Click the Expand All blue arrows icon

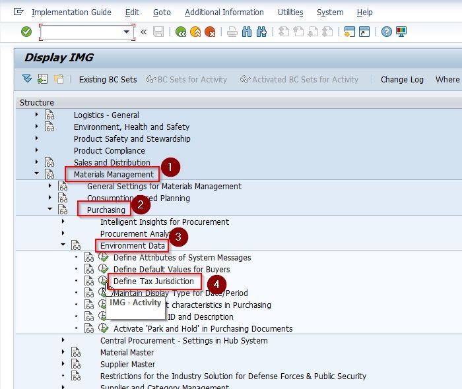[x=27, y=79]
